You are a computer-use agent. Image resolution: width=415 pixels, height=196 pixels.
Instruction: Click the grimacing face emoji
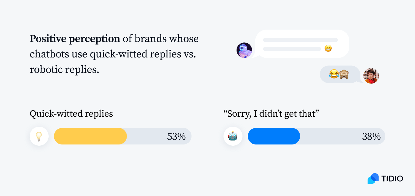click(328, 48)
